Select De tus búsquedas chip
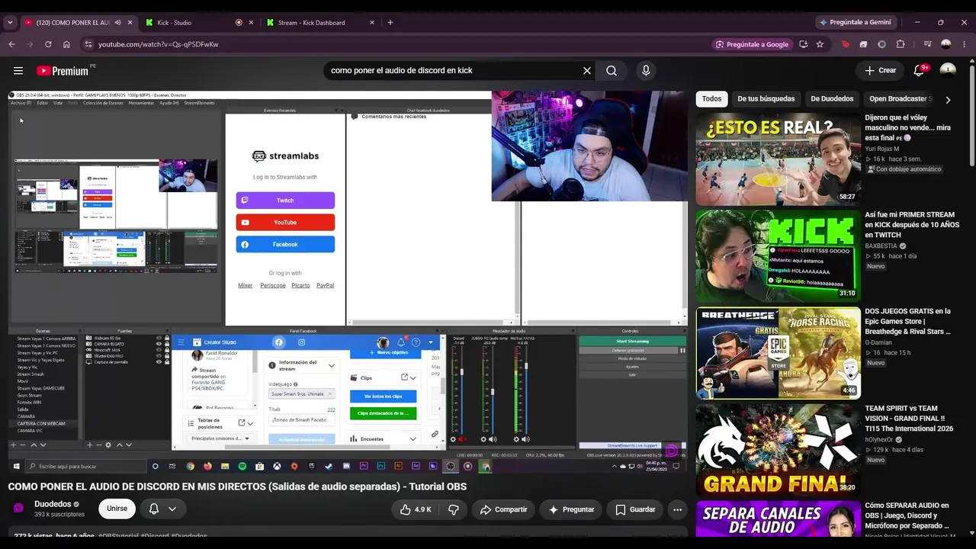Image resolution: width=976 pixels, height=549 pixels. (x=766, y=99)
